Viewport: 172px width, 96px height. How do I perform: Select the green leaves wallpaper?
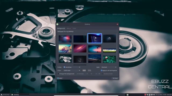point(109,59)
